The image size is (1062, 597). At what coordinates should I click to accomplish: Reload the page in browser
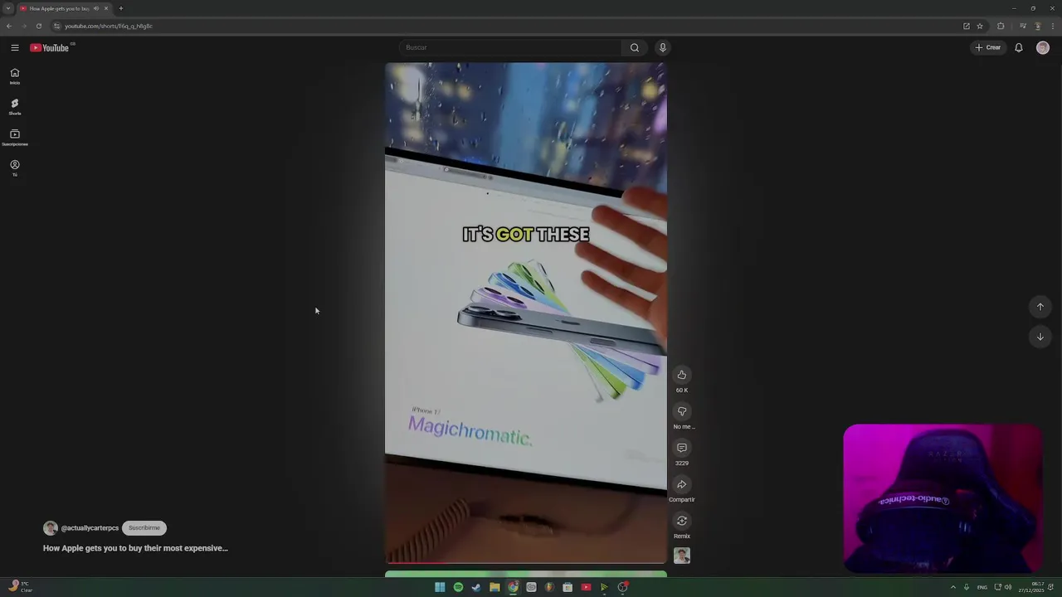(x=38, y=26)
